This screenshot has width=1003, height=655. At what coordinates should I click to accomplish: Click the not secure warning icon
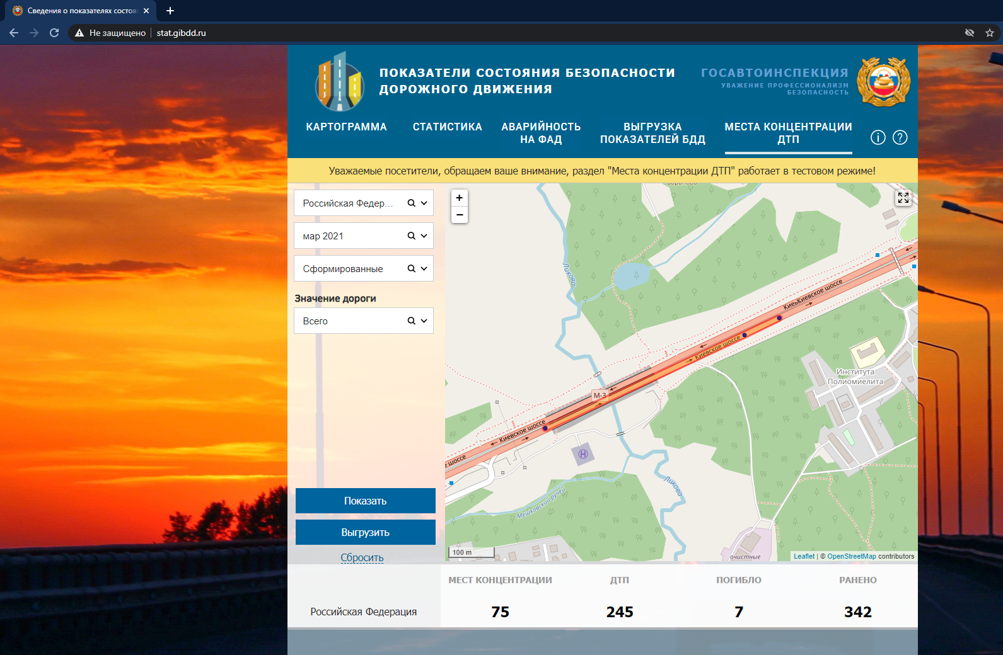[x=79, y=33]
